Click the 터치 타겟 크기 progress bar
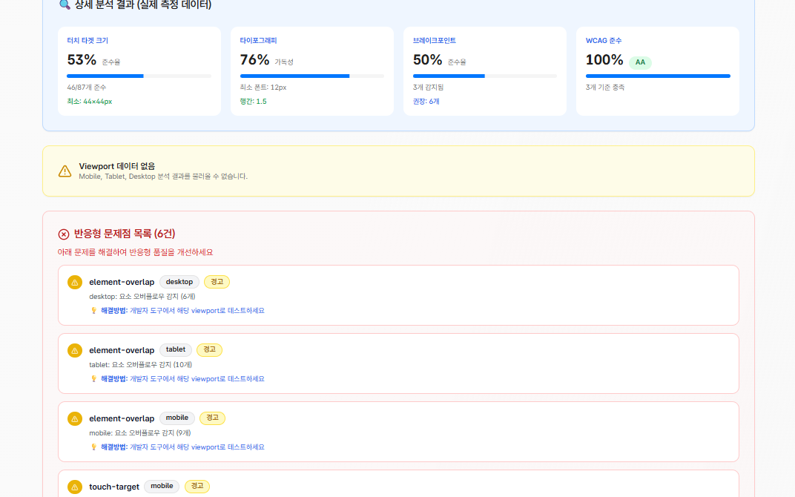The height and width of the screenshot is (497, 795). 139,76
